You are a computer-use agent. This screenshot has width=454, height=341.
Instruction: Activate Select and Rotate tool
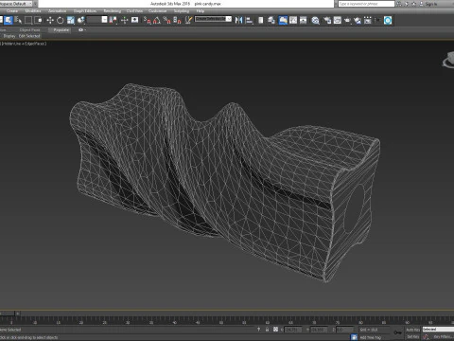(x=61, y=21)
